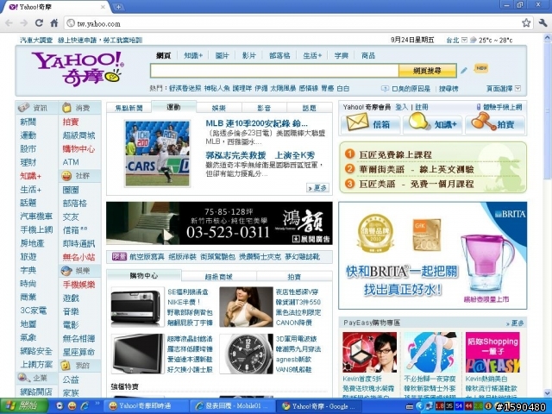Open a new browser tab
552x414 pixels.
(119, 7)
